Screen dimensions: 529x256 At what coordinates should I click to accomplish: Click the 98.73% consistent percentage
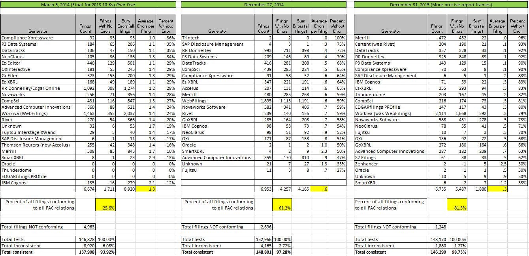coord(457,252)
